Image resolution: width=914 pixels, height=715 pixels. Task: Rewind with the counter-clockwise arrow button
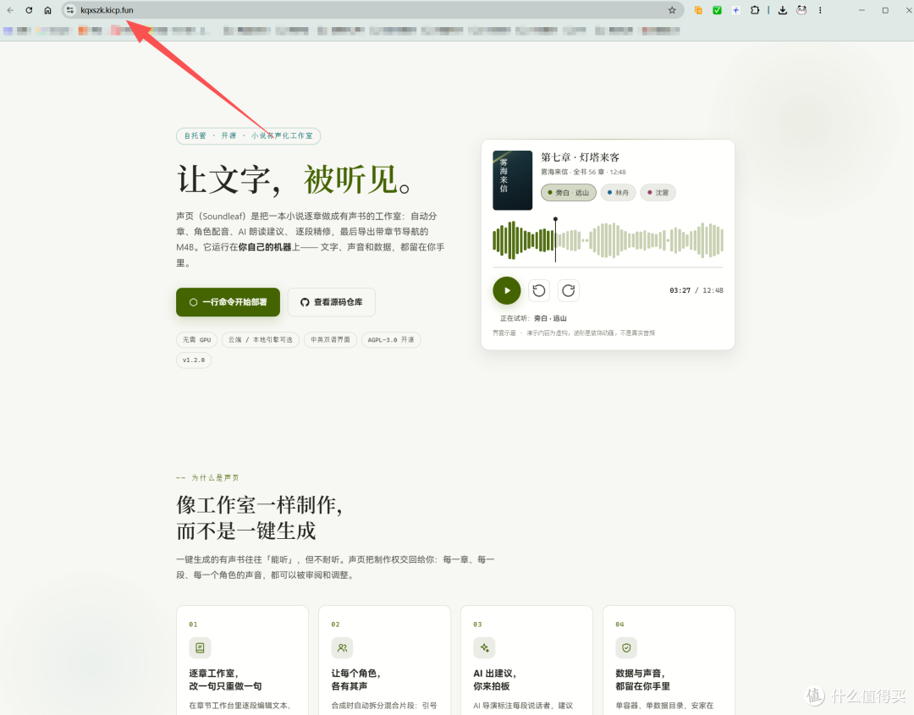pos(539,290)
